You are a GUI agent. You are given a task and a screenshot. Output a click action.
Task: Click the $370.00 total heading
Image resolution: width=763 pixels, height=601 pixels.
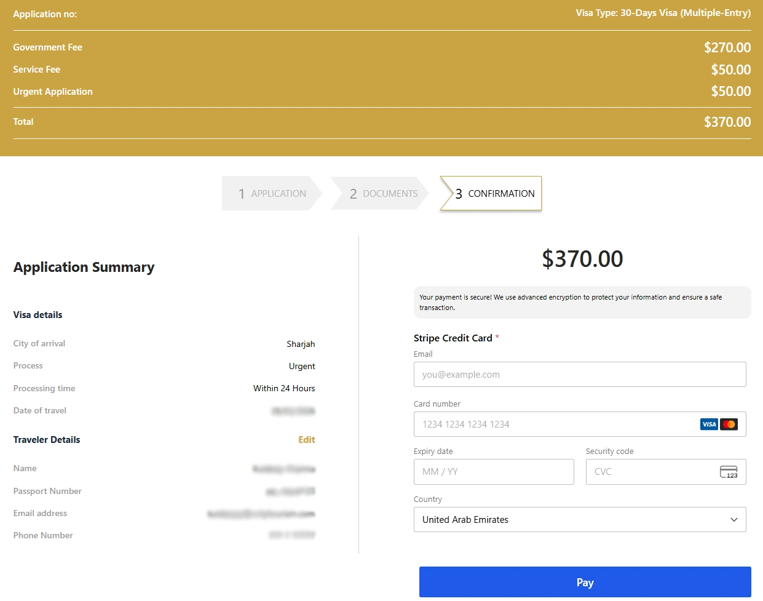click(582, 258)
